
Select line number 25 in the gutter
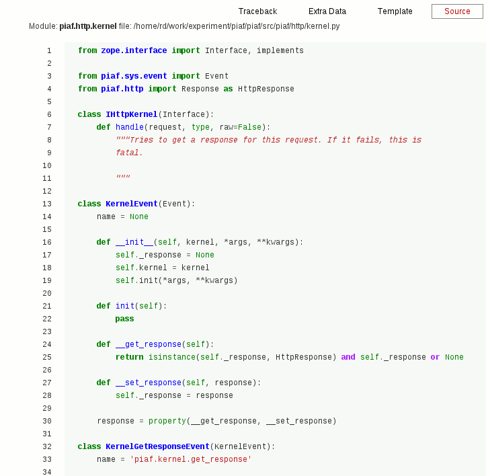click(x=47, y=358)
